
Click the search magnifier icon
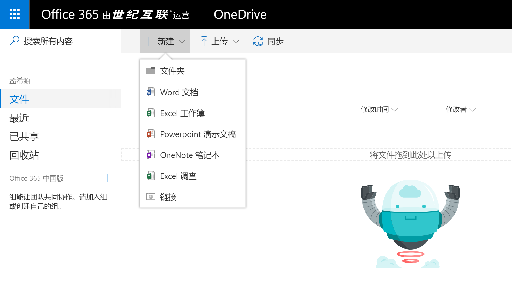[14, 41]
